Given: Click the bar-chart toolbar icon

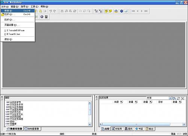Looking at the screenshot, I should (x=116, y=11).
